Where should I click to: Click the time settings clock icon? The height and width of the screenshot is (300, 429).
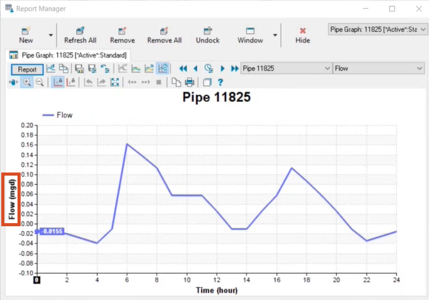pos(209,68)
